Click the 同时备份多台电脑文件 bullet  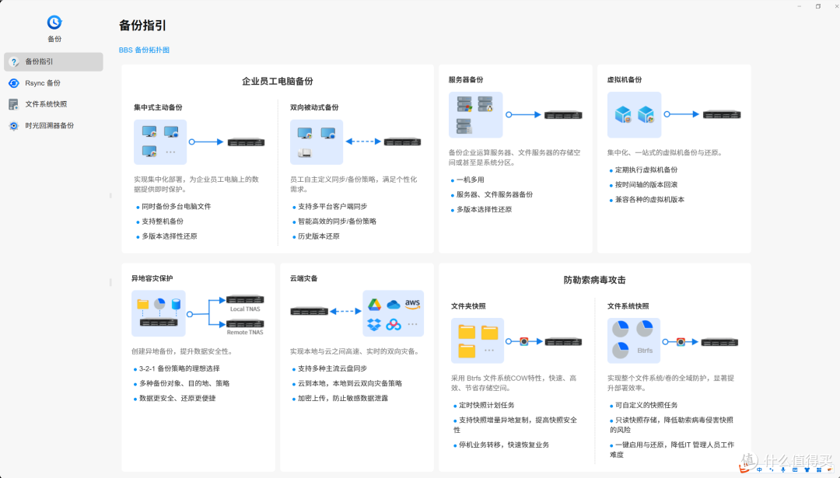point(177,207)
